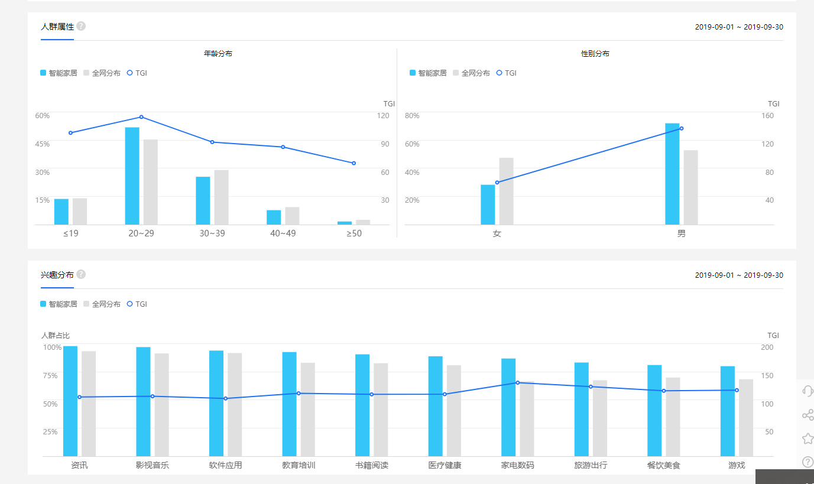Open the help tooltip beside 兴趣分布
Viewport: 814px width, 484px height.
[81, 275]
